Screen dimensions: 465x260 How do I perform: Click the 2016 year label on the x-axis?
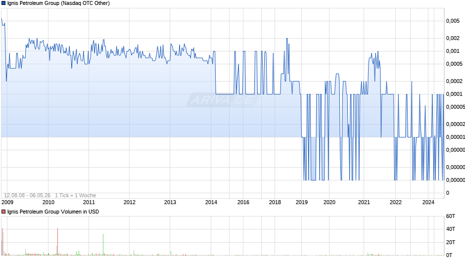click(243, 202)
